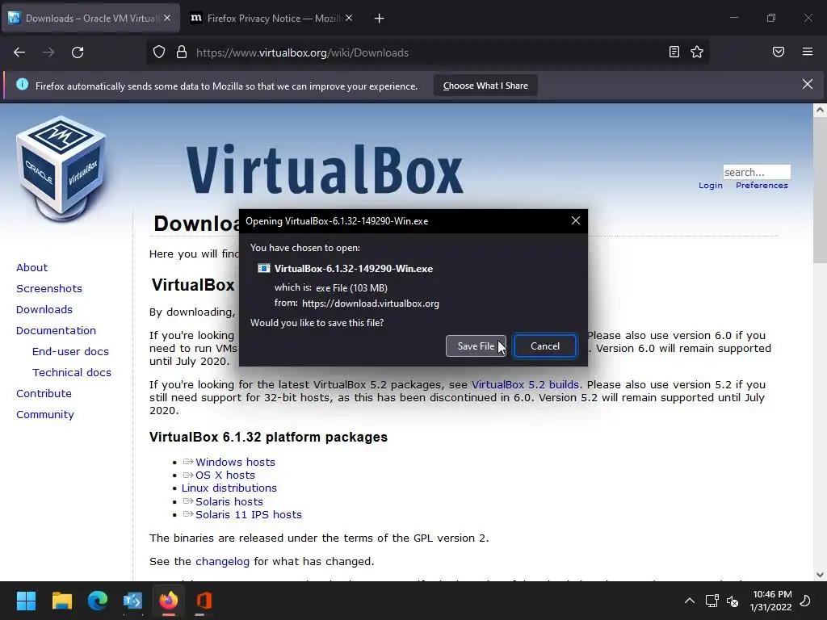Open the Teams taskbar icon

pyautogui.click(x=133, y=601)
